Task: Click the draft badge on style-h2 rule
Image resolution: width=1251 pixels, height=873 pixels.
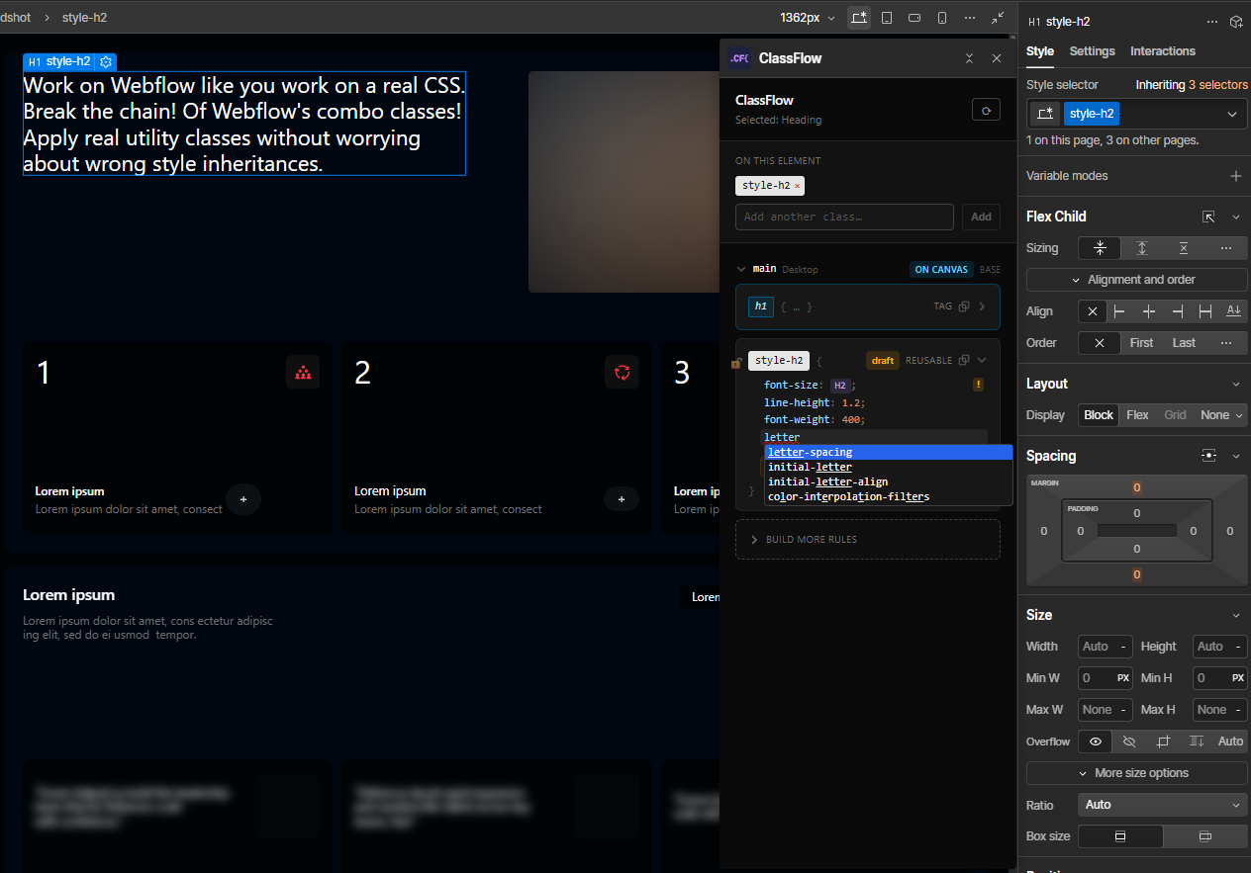Action: pyautogui.click(x=883, y=361)
